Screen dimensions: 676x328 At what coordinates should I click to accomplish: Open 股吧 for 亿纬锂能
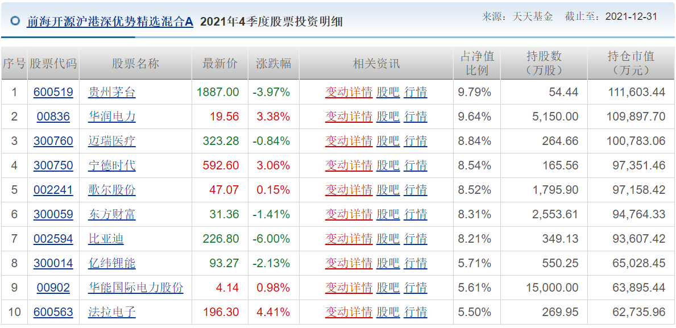click(x=388, y=263)
